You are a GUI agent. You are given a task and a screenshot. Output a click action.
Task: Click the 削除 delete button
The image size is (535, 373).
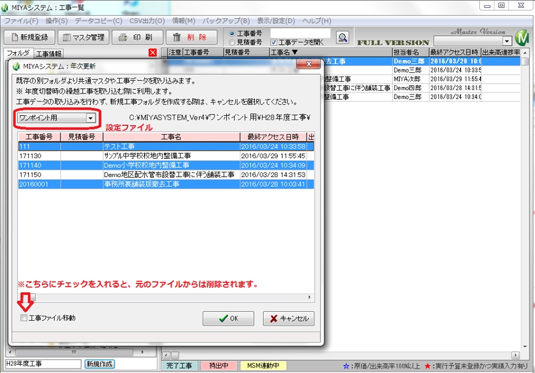tap(191, 37)
